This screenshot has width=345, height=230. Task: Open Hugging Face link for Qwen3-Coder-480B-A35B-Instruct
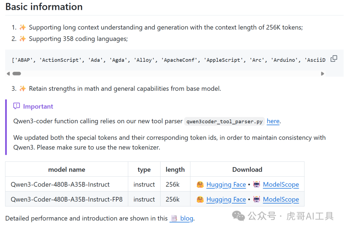pos(226,184)
